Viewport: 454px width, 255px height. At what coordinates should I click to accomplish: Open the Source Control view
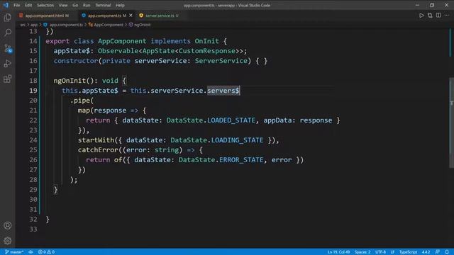(x=8, y=48)
